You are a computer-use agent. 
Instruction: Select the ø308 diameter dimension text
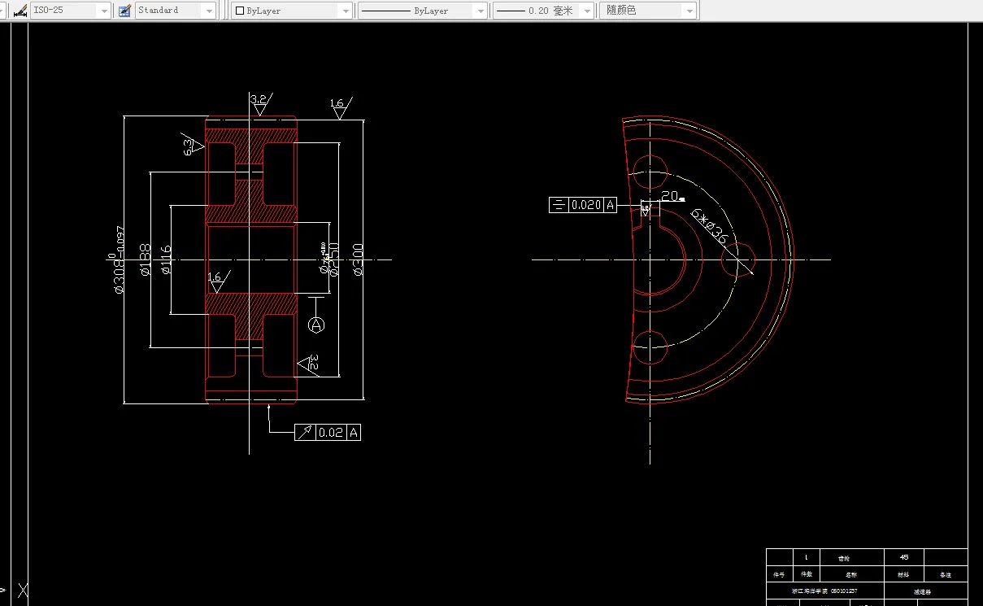tap(118, 259)
